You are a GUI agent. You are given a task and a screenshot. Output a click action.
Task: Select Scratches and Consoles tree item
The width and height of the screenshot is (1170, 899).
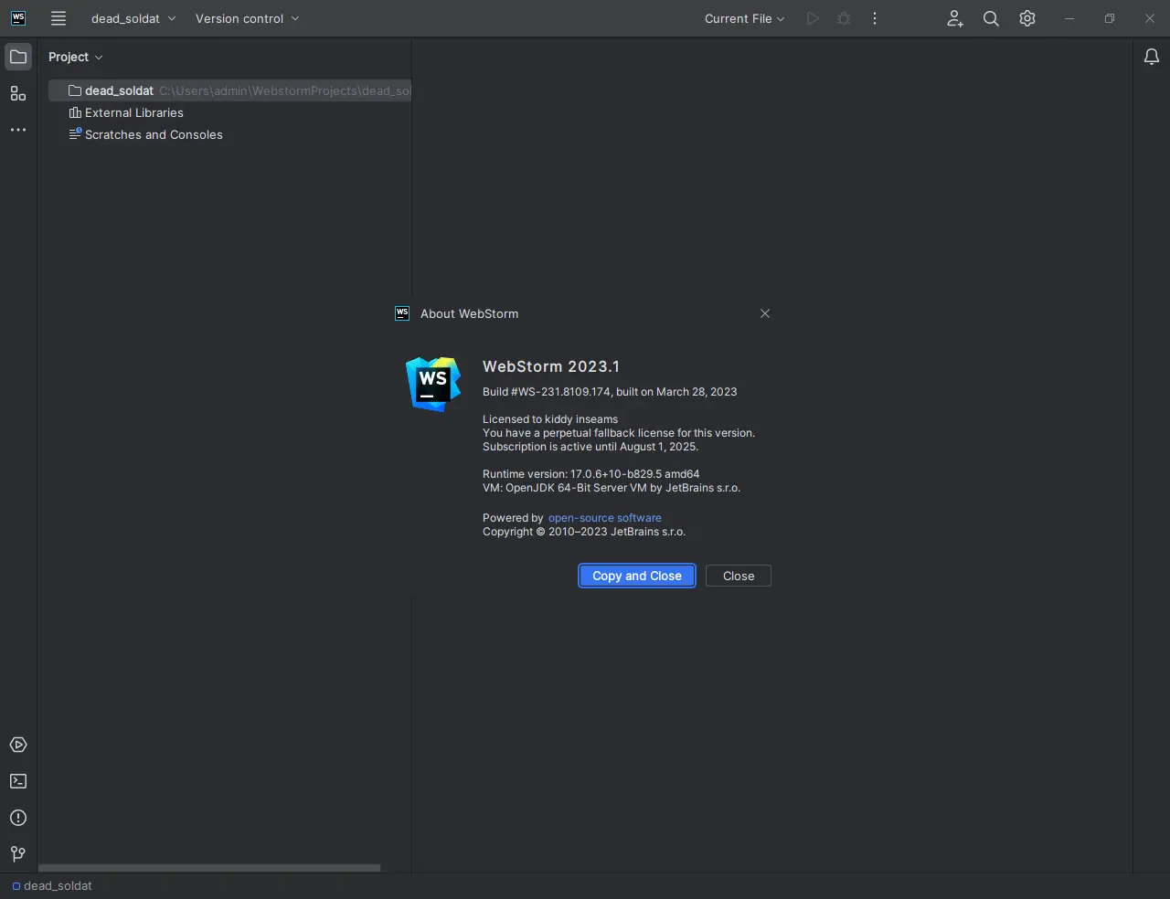(x=146, y=134)
